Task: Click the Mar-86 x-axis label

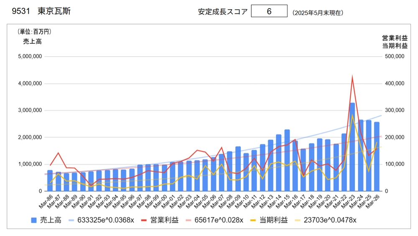Action: tap(46, 201)
